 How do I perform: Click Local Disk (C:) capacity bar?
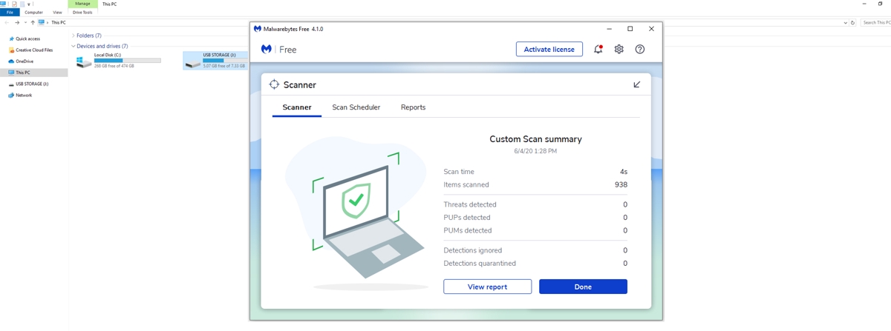[128, 60]
